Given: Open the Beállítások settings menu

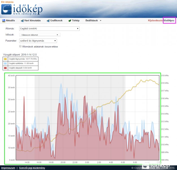Looking at the screenshot, I should pos(93,21).
